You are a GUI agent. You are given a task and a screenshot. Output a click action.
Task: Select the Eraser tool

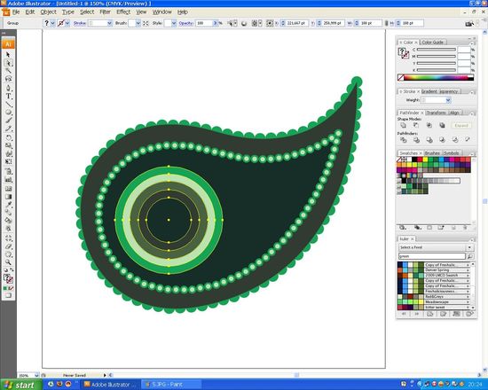point(8,246)
